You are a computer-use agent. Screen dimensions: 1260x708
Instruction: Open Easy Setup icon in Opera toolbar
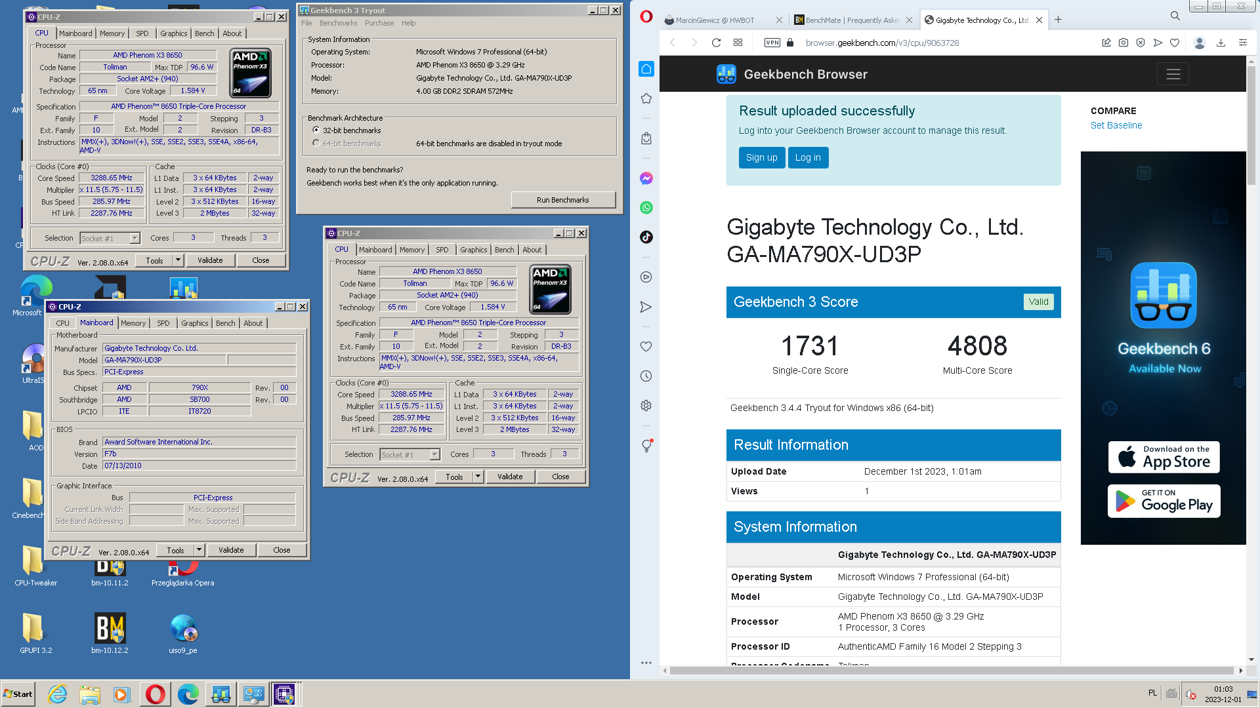pyautogui.click(x=1243, y=43)
